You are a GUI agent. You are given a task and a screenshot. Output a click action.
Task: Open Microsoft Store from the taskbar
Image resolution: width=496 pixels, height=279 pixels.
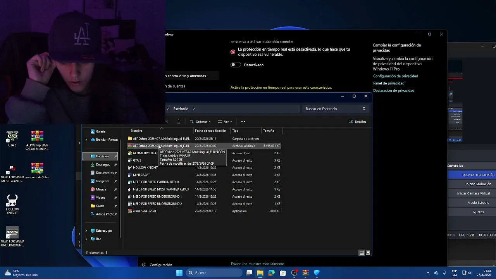283,273
